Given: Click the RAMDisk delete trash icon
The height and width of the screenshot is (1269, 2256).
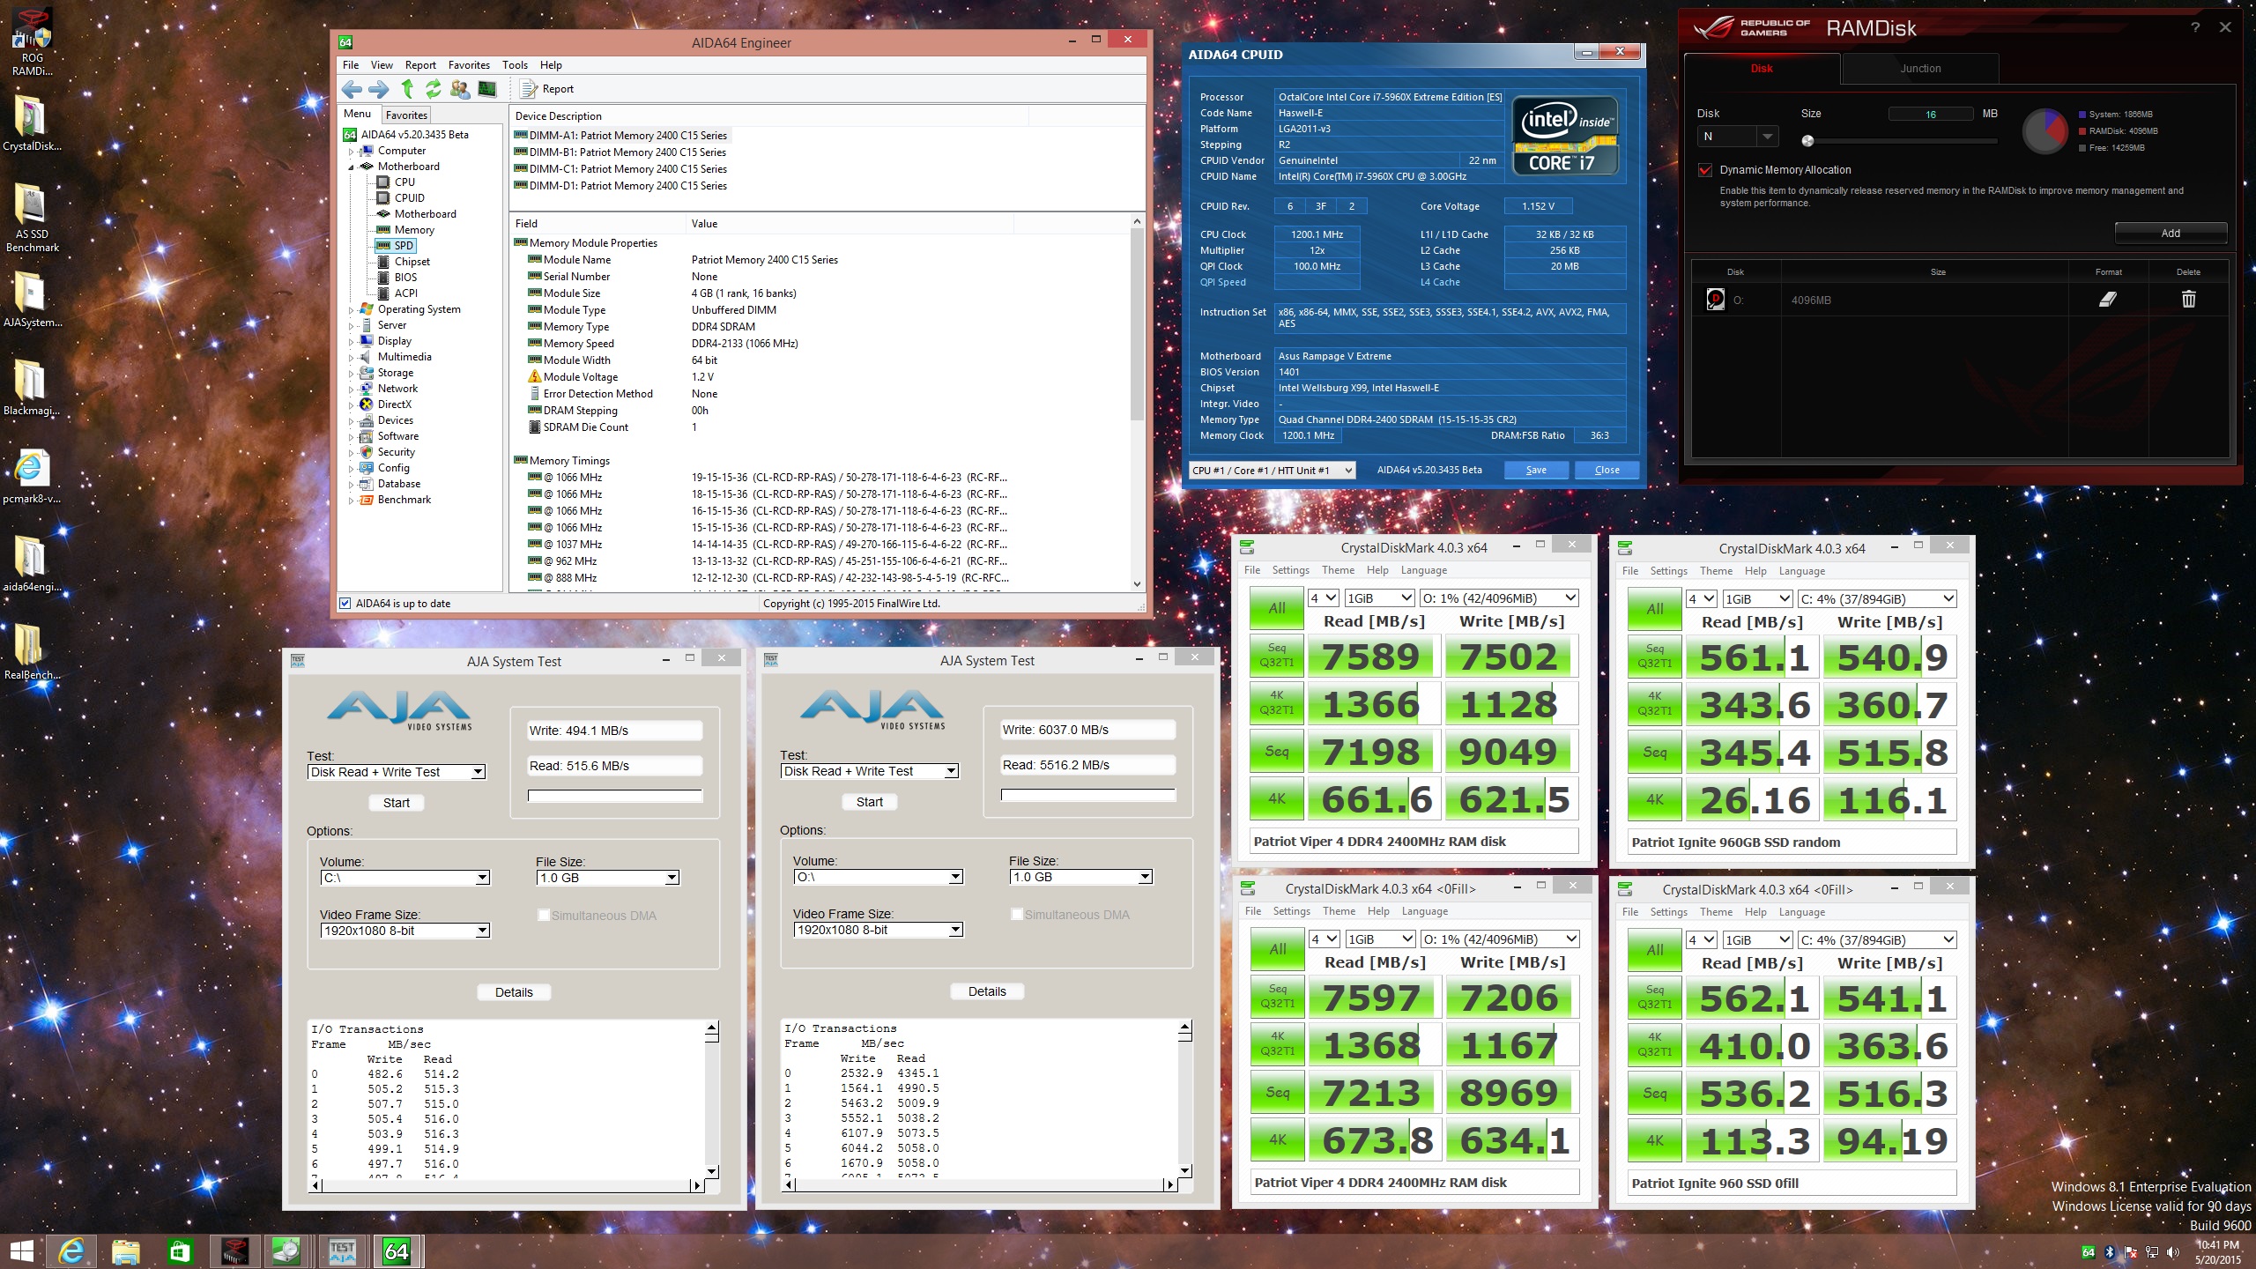Looking at the screenshot, I should pos(2188,300).
